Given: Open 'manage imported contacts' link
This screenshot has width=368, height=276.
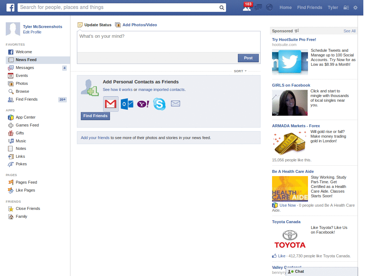Looking at the screenshot, I should (161, 89).
